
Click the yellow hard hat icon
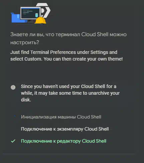40,20
